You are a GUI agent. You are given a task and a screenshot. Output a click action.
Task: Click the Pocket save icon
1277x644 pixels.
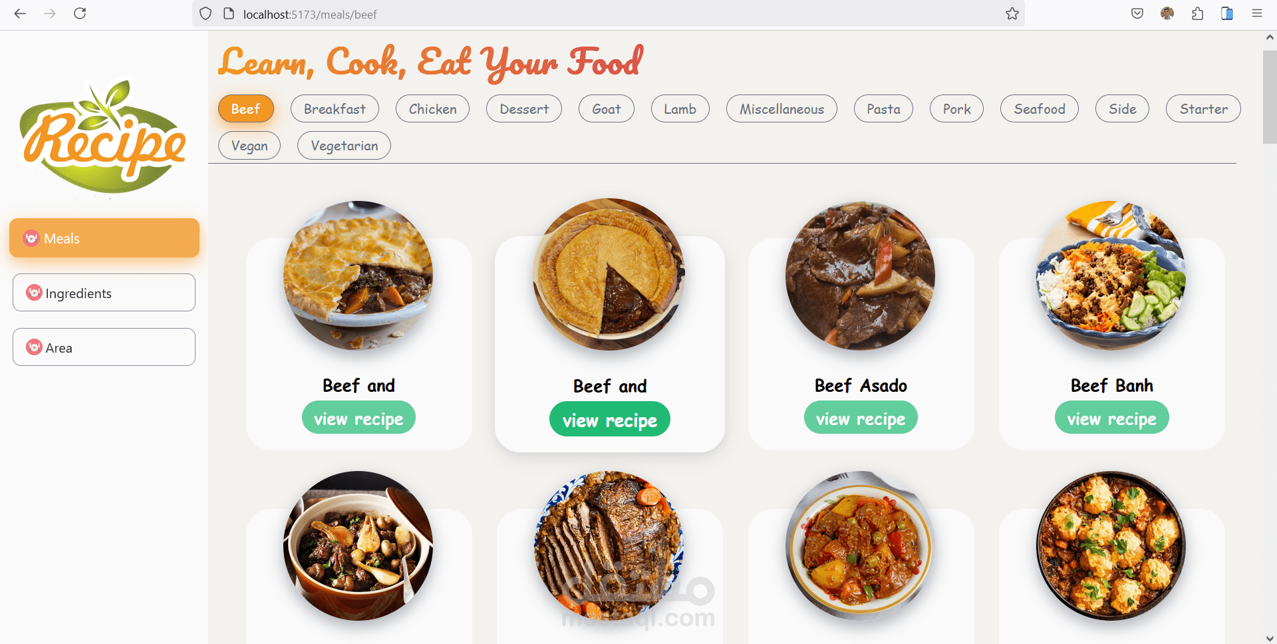[1137, 13]
